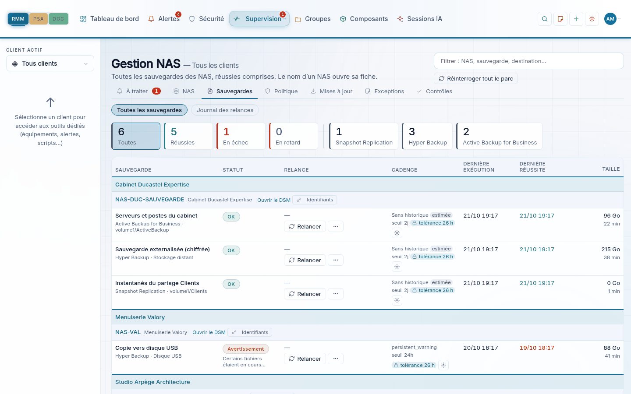This screenshot has height=394, width=631.
Task: Open Sessions IA sparkle navigation item
Action: pos(420,19)
